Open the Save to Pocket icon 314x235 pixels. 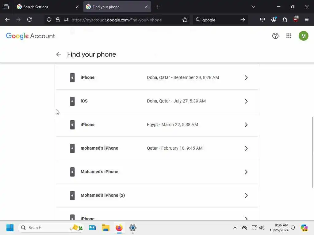pos(262,20)
